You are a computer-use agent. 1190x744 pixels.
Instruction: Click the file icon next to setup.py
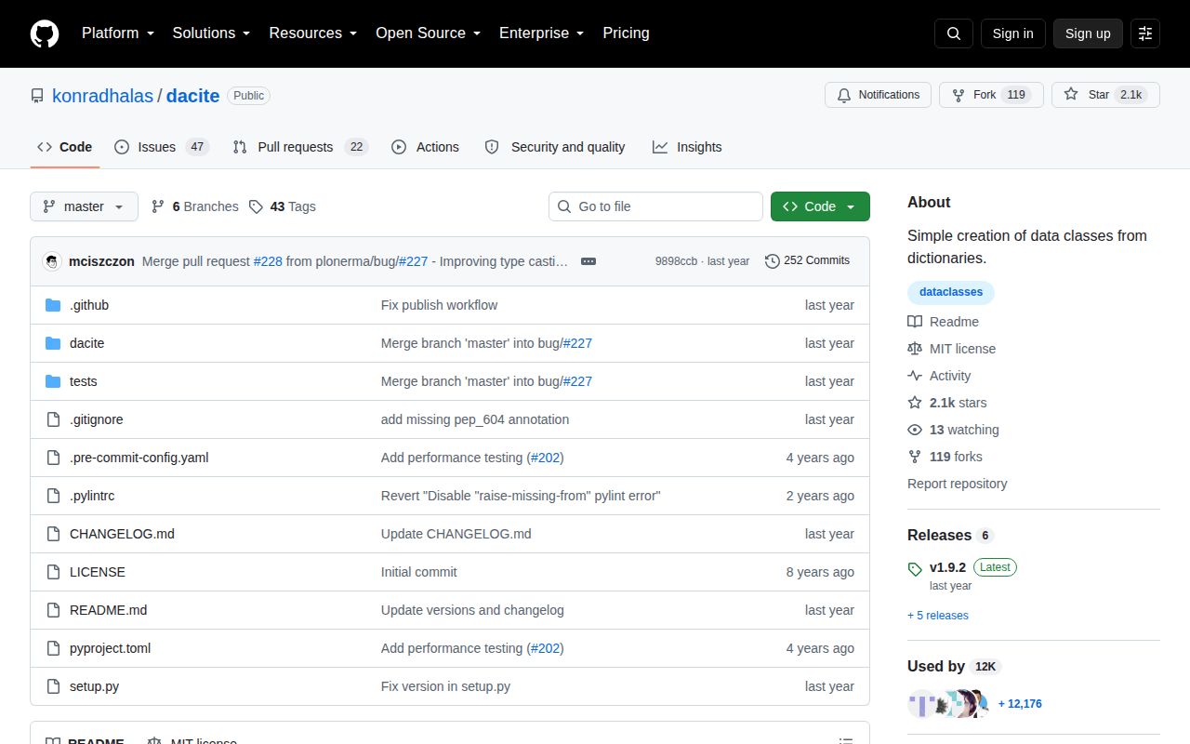point(53,686)
